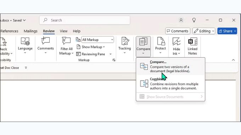The width and height of the screenshot is (241, 135).
Task: Expand the Reviewing Pane arrow
Action: (x=111, y=54)
